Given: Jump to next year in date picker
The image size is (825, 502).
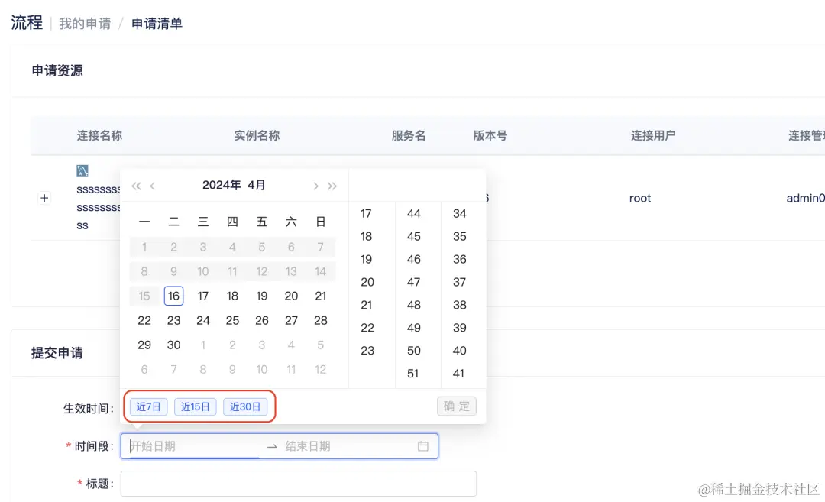Looking at the screenshot, I should [x=332, y=186].
